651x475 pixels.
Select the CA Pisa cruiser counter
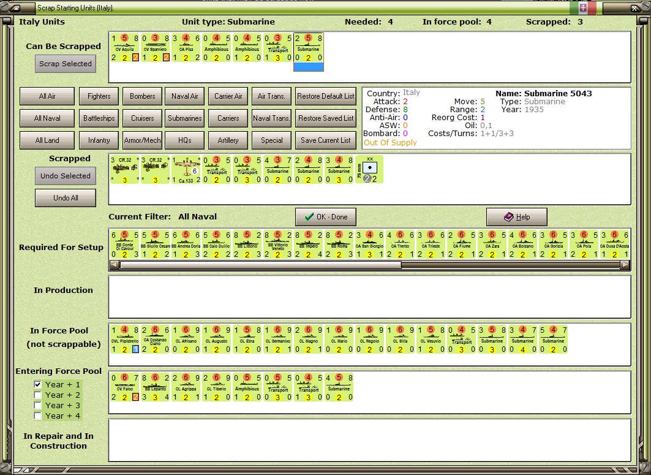186,48
